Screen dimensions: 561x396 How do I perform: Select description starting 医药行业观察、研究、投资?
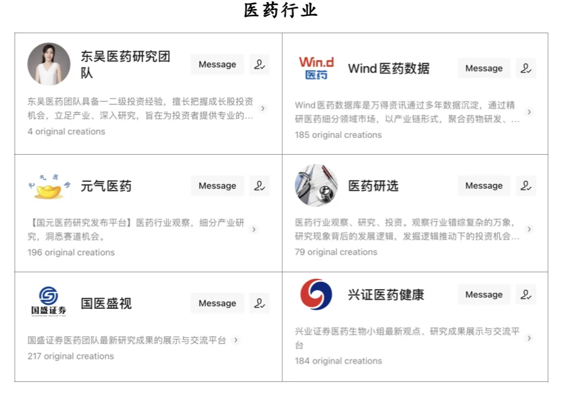click(x=407, y=229)
